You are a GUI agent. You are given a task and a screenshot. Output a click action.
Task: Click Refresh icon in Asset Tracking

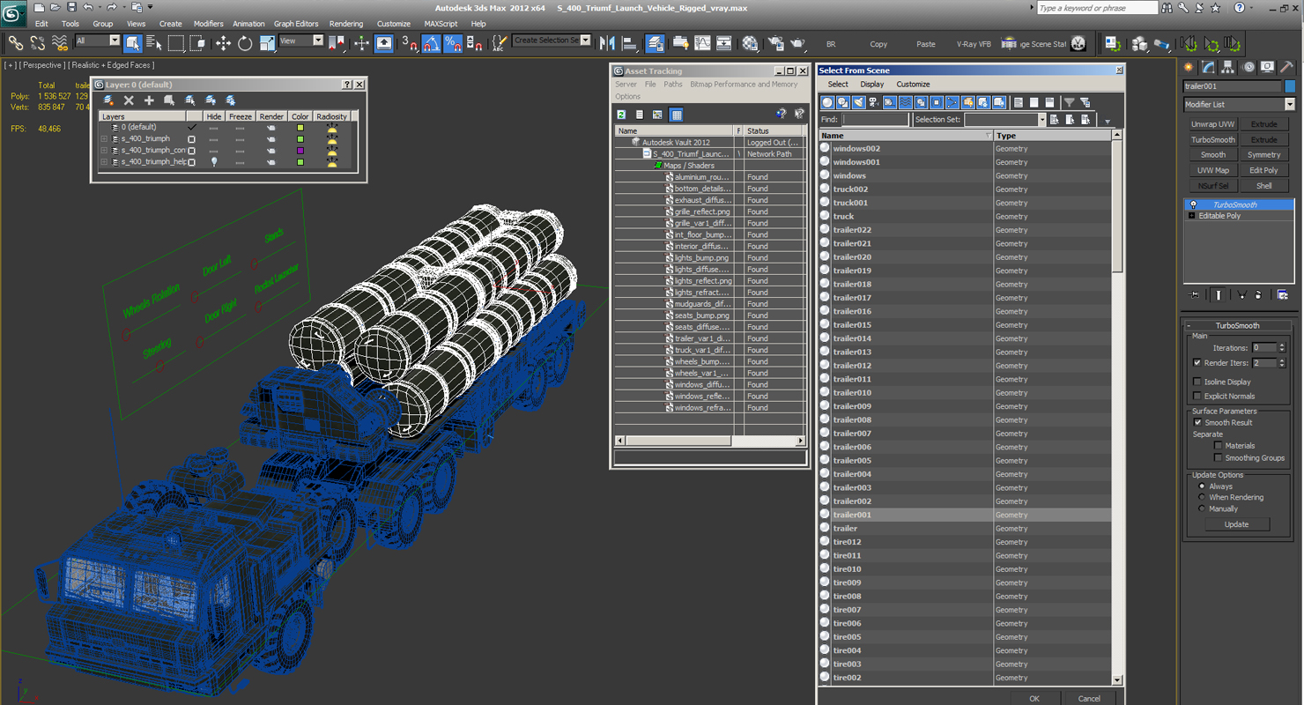621,115
